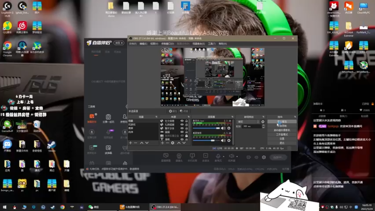Unlock the 视频采集设备 source lock icon

tap(186, 136)
